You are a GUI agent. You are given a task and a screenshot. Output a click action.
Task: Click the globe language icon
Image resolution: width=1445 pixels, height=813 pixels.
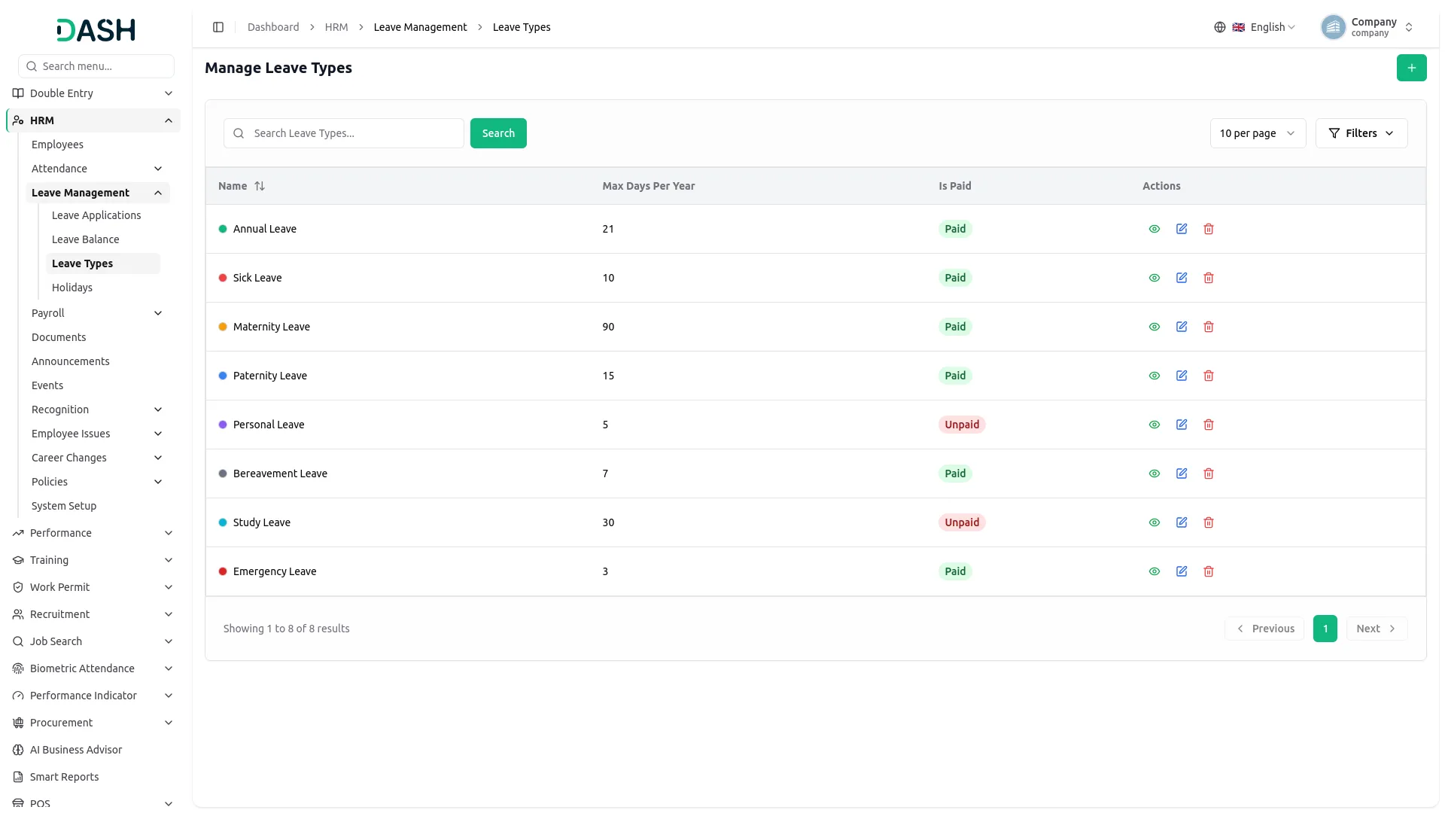point(1220,27)
